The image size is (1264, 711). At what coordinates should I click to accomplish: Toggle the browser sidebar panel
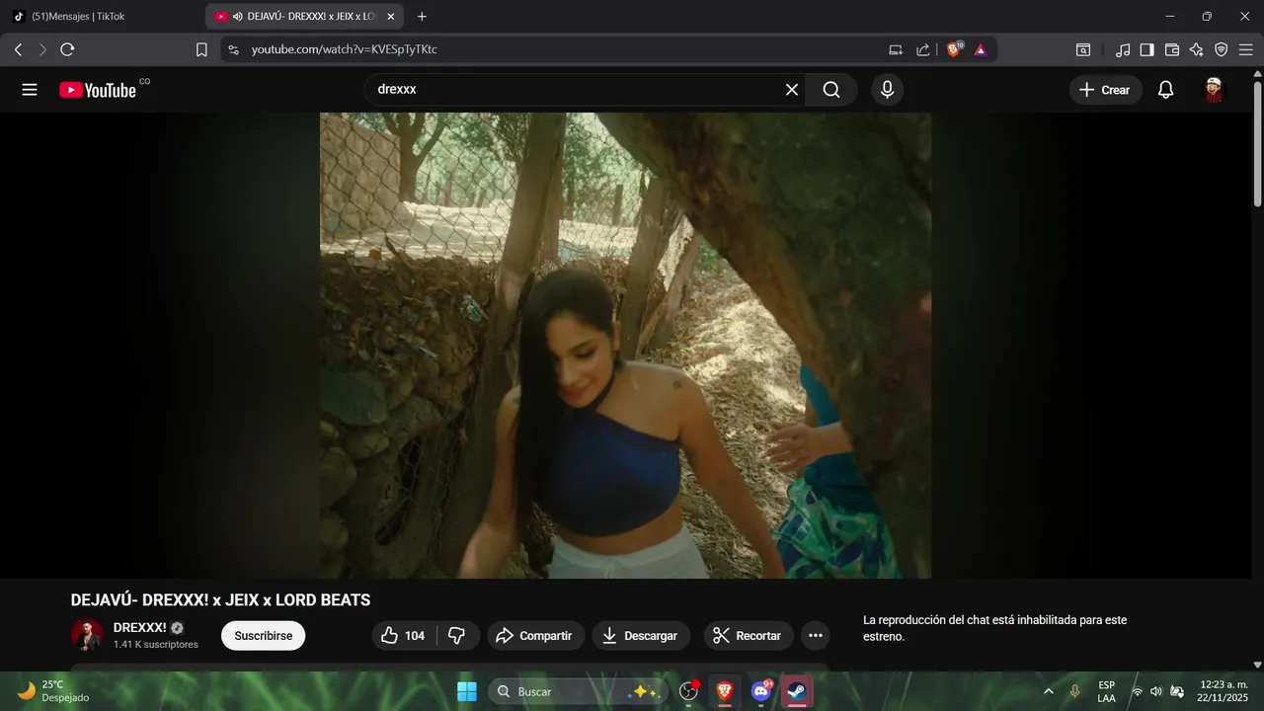click(x=1146, y=49)
